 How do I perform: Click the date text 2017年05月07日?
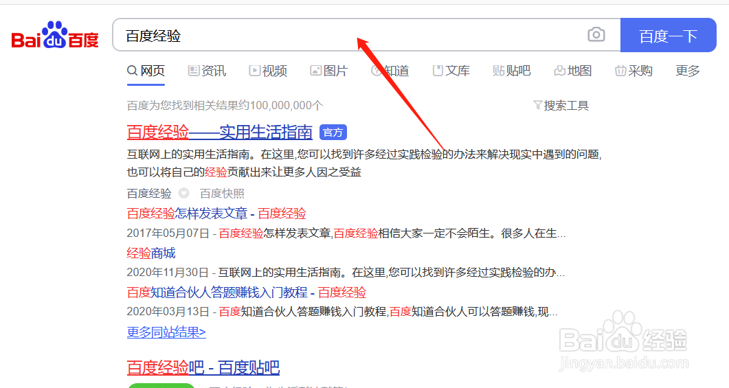click(168, 233)
